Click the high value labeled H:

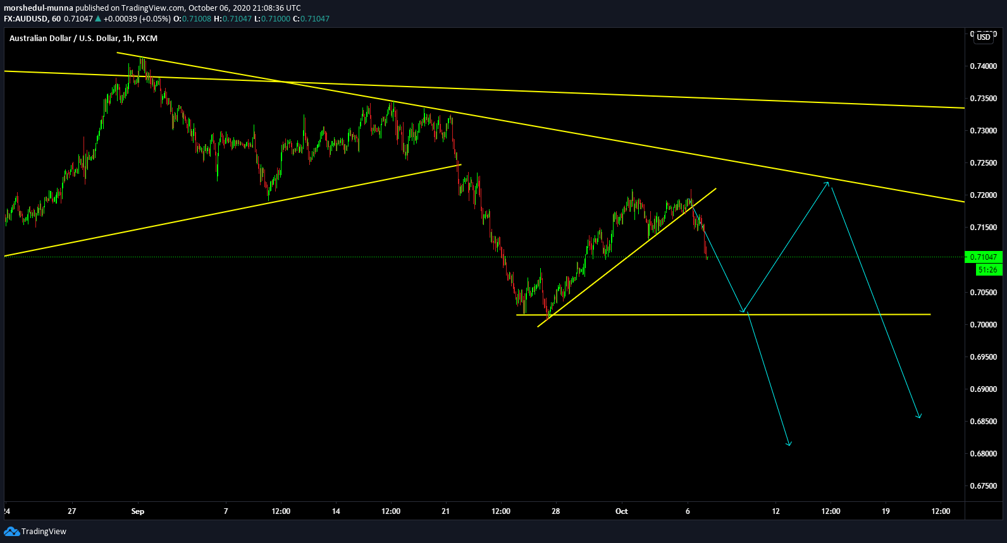coord(233,18)
